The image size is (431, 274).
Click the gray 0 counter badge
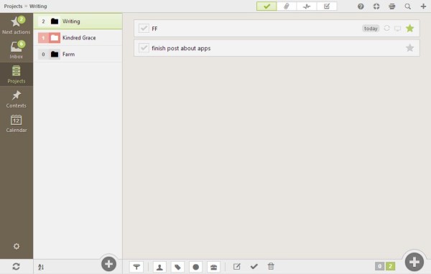(379, 266)
